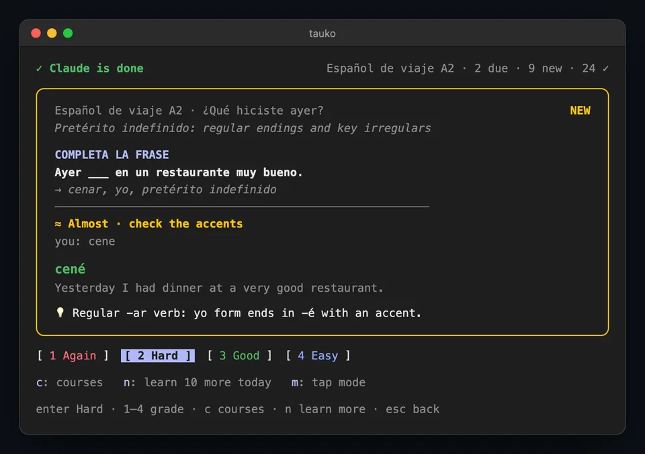Click the 24 completed counter
Viewport: 645px width, 454px height.
[x=595, y=68]
